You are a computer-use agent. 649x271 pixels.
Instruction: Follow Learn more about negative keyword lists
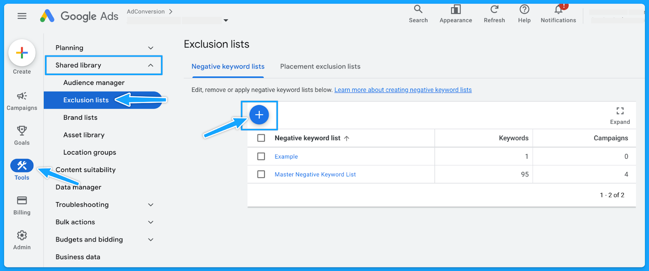point(403,90)
